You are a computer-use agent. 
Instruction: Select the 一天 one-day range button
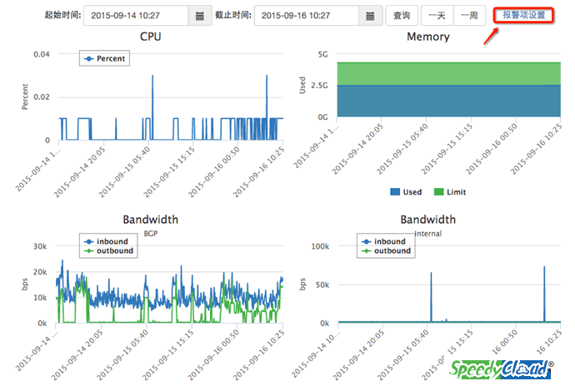pyautogui.click(x=437, y=16)
